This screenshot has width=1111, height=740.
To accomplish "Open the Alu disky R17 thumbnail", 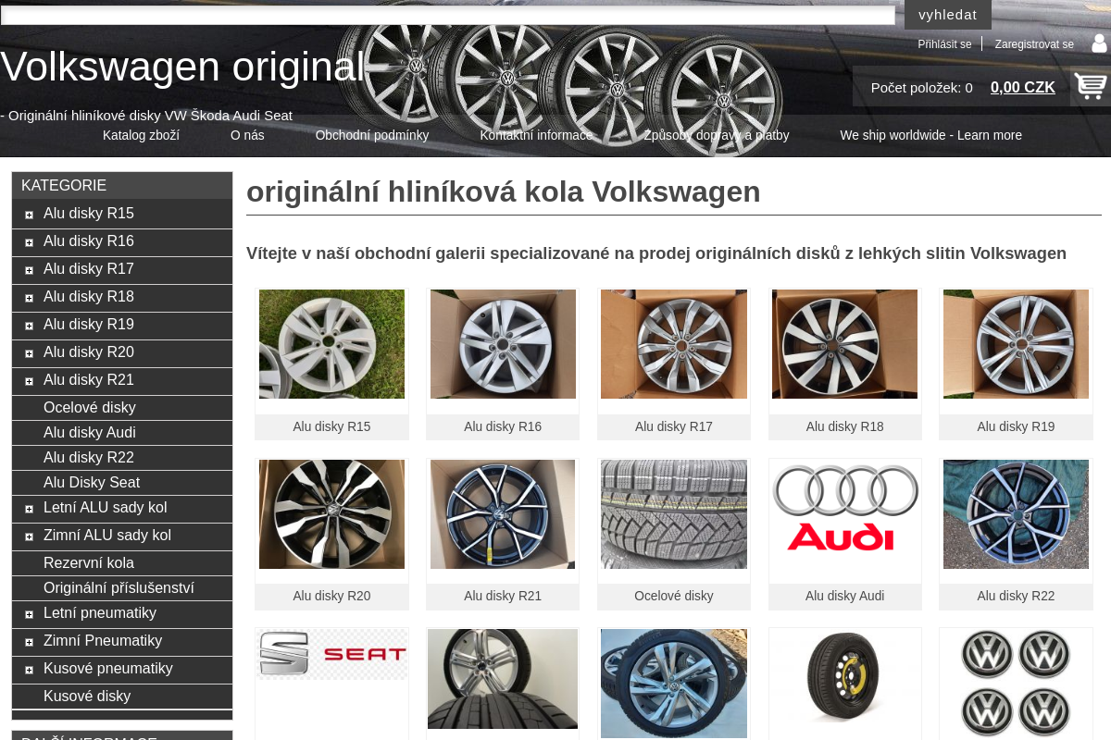I will [673, 344].
